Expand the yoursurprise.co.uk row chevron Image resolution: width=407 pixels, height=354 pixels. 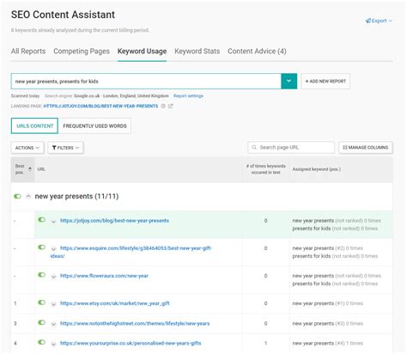tap(53, 344)
